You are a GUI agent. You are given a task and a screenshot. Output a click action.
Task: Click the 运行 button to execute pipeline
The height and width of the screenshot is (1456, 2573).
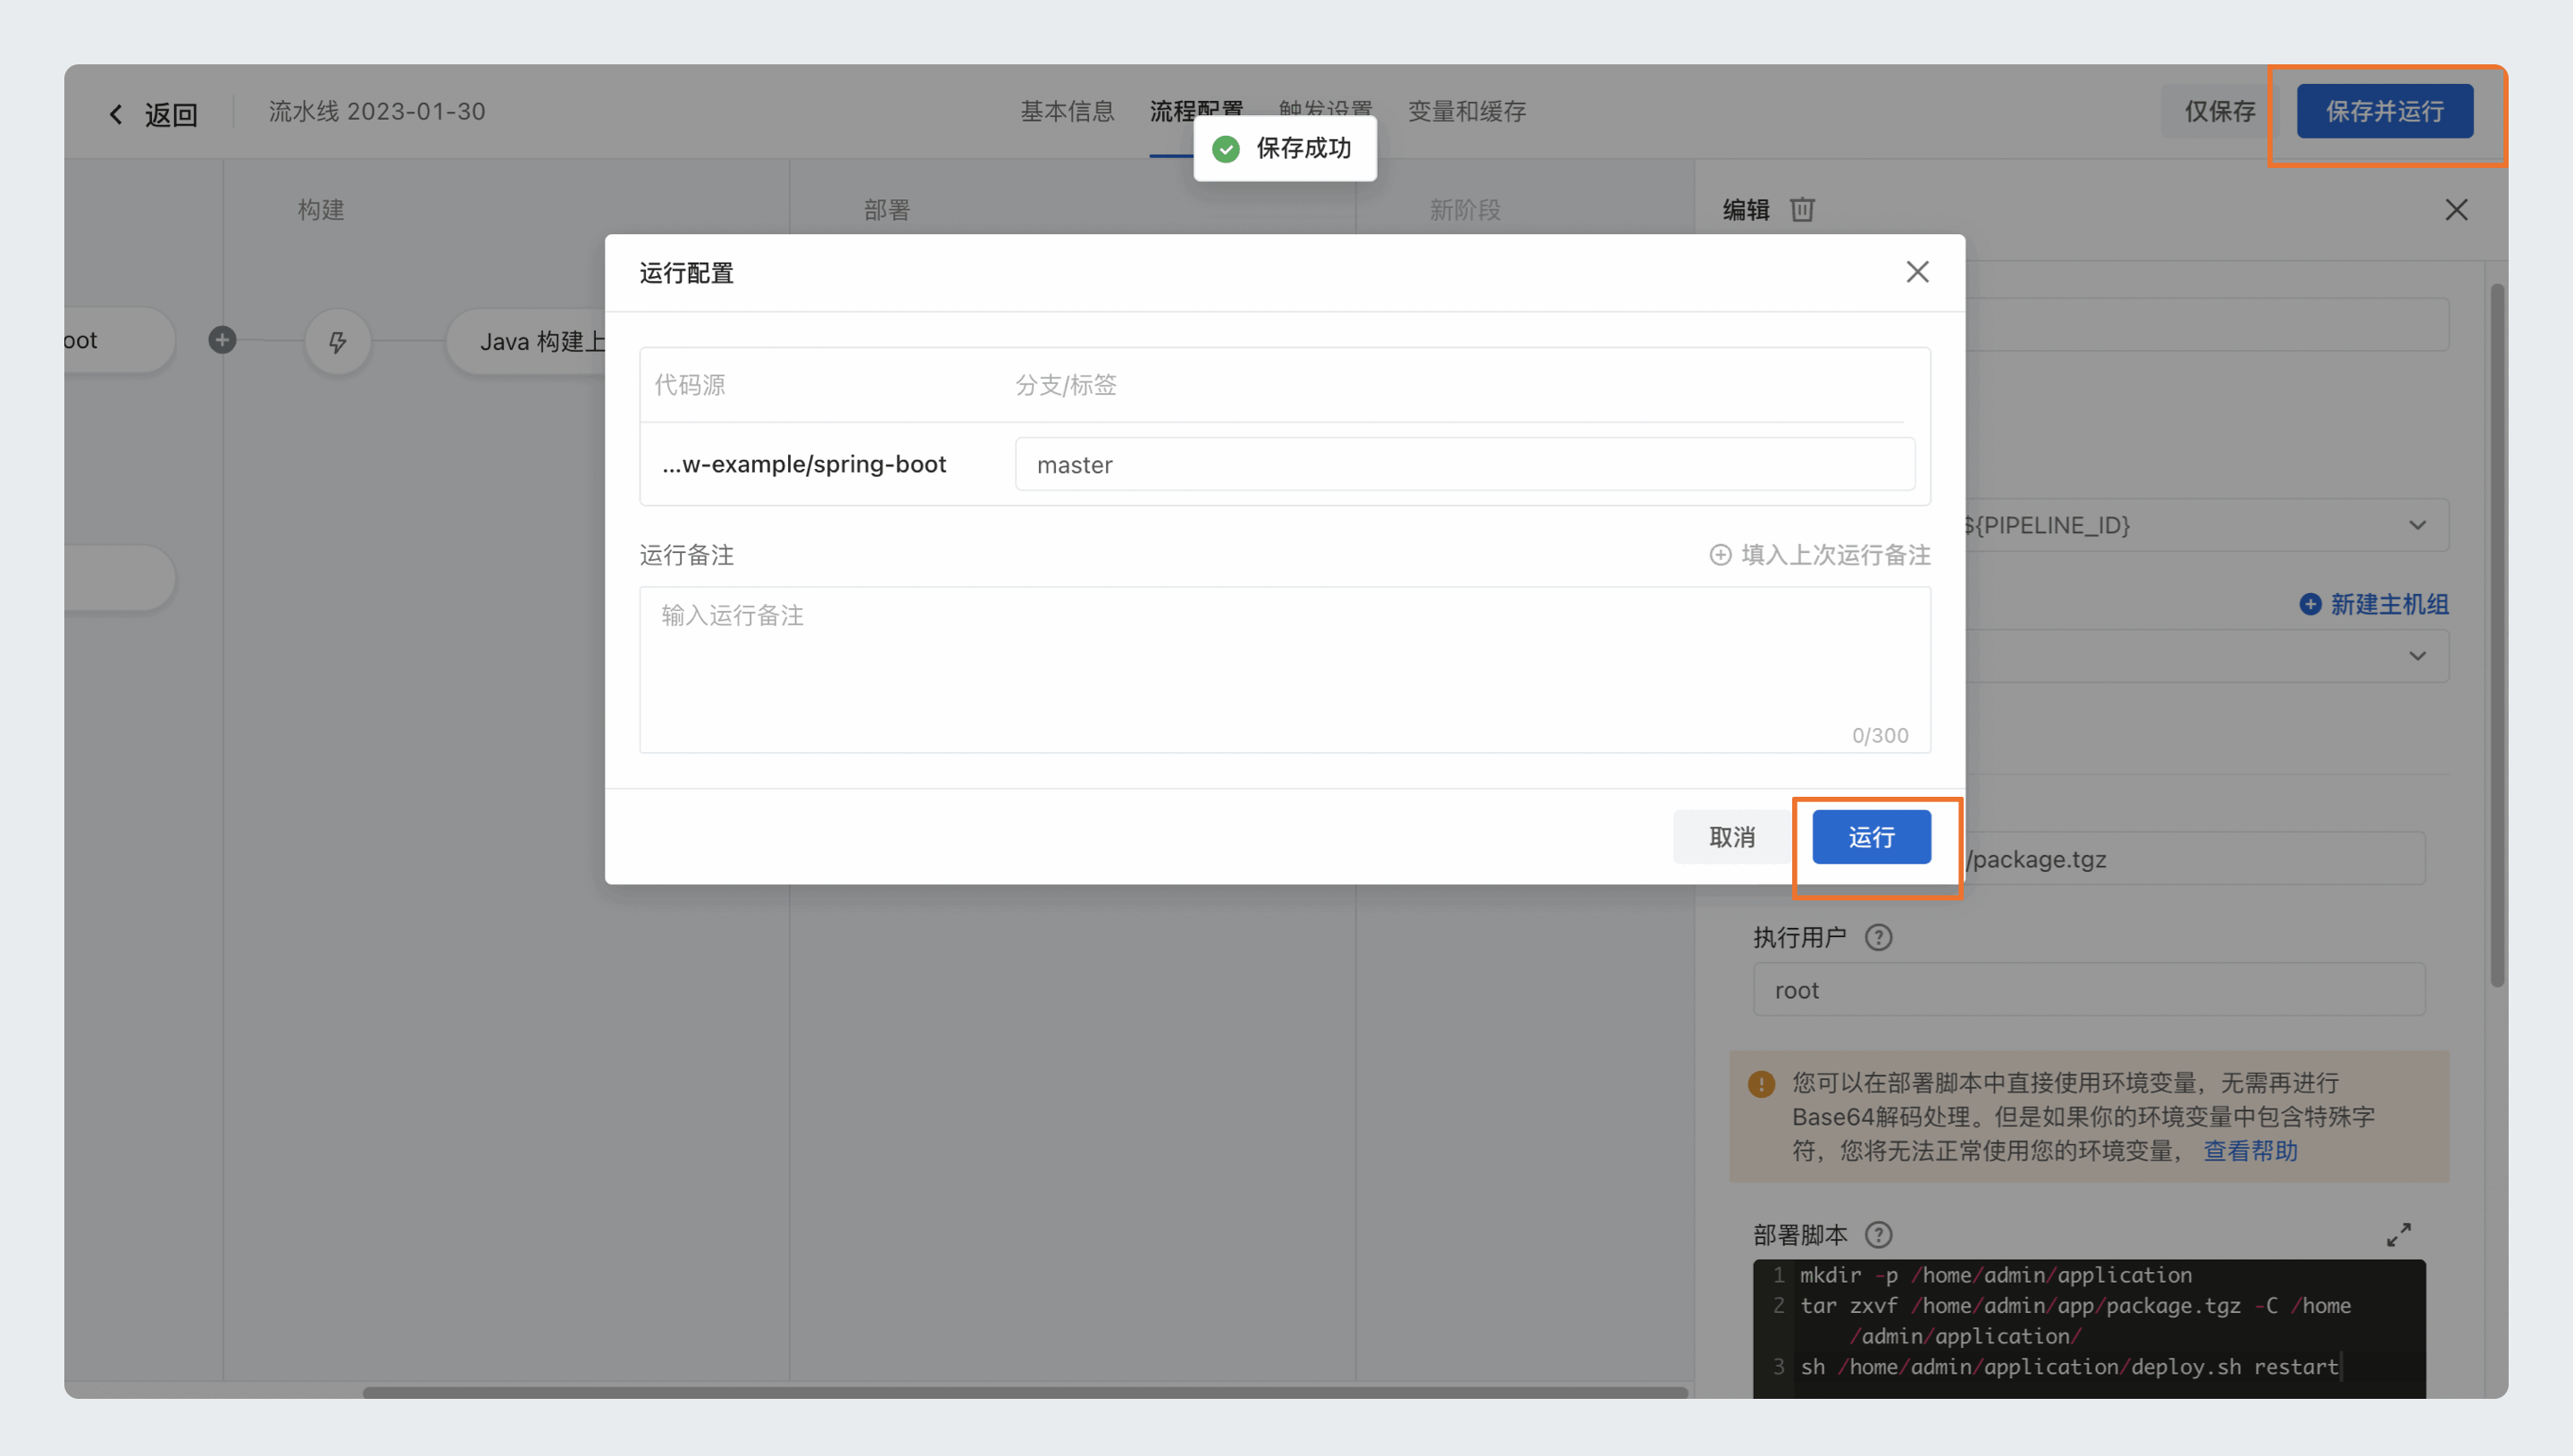[x=1872, y=836]
